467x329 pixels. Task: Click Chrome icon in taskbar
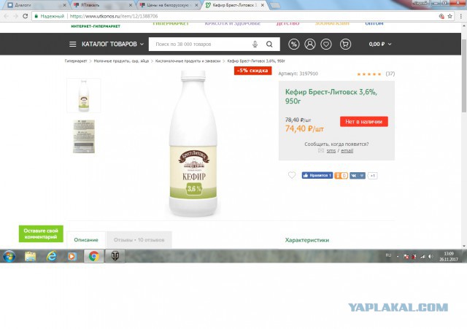click(94, 256)
